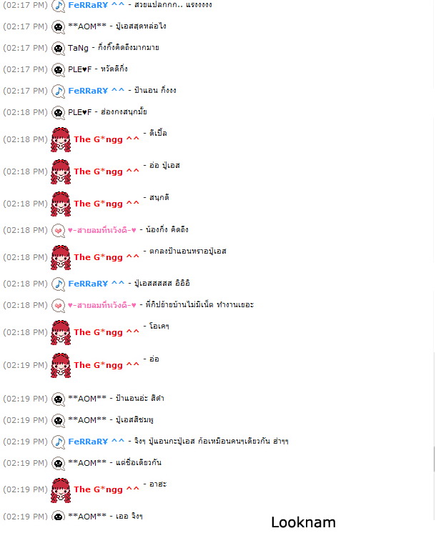Viewport: 436px width, 533px height.
Task: Click pink heart bubble icon at first สายลม message
Action: pyautogui.click(x=58, y=231)
